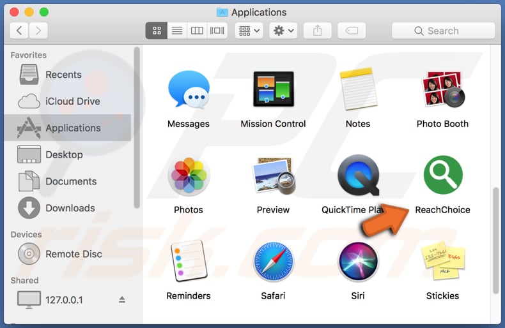Click the Siri label text
Viewport: 505px width, 328px height.
pos(358,296)
